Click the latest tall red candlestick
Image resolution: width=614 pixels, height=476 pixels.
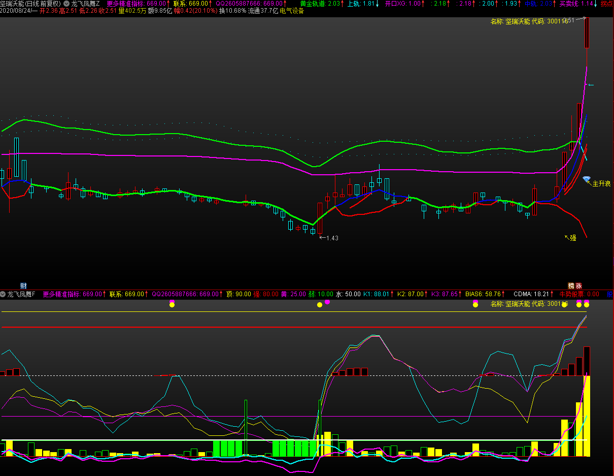coord(587,34)
